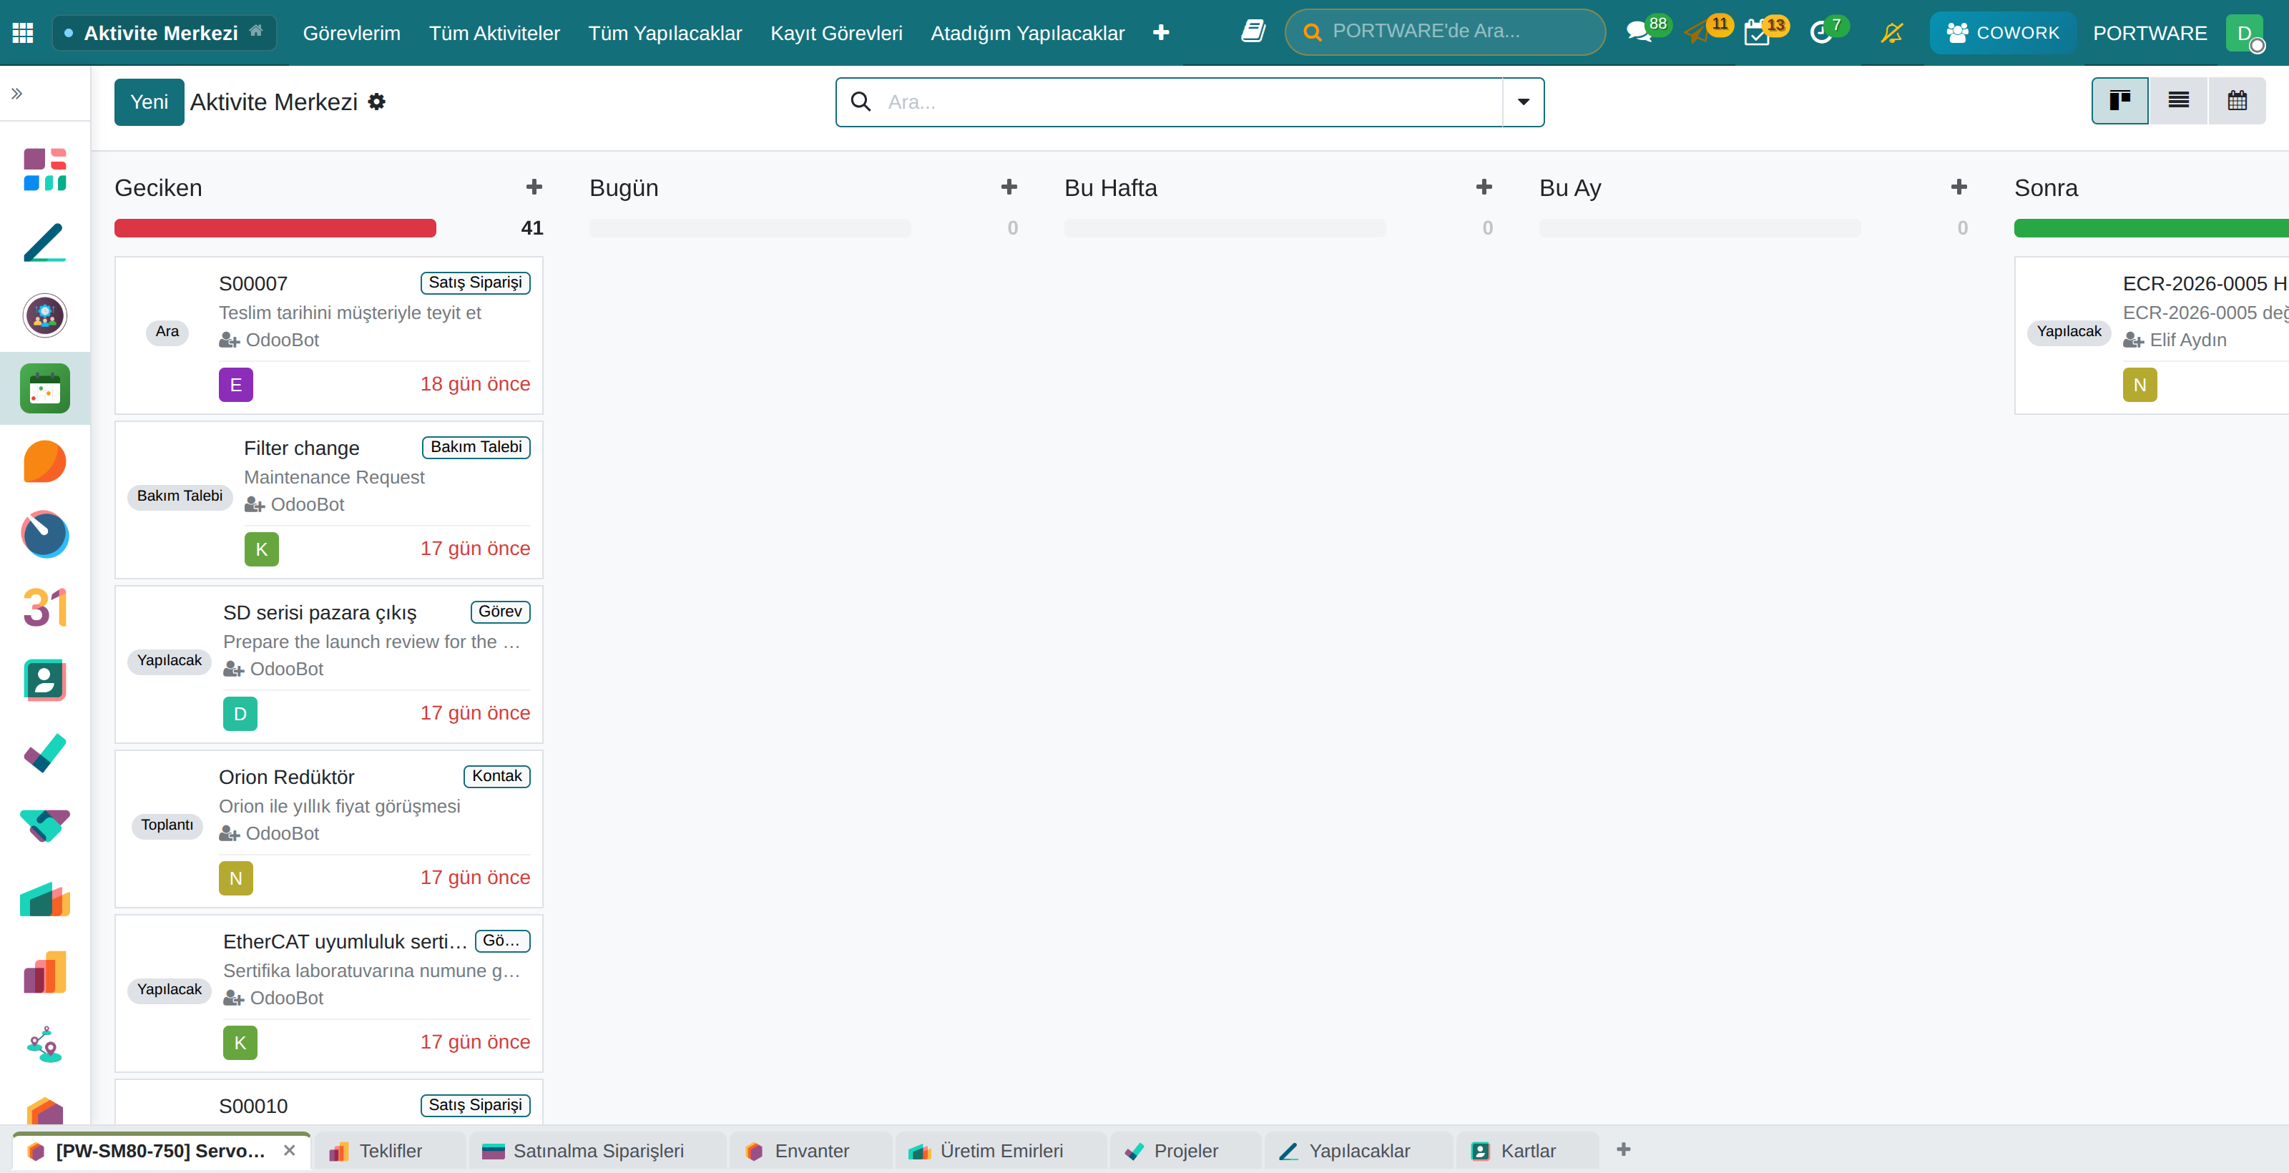This screenshot has width=2289, height=1173.
Task: Switch to calendar view
Action: (2237, 100)
